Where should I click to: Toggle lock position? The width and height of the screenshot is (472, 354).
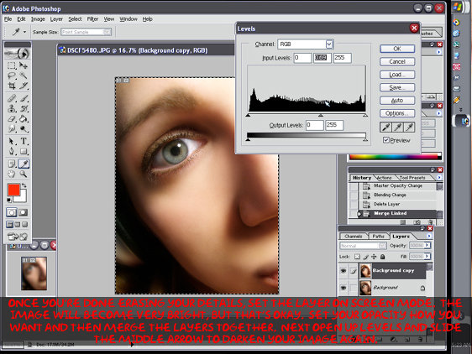(x=374, y=257)
